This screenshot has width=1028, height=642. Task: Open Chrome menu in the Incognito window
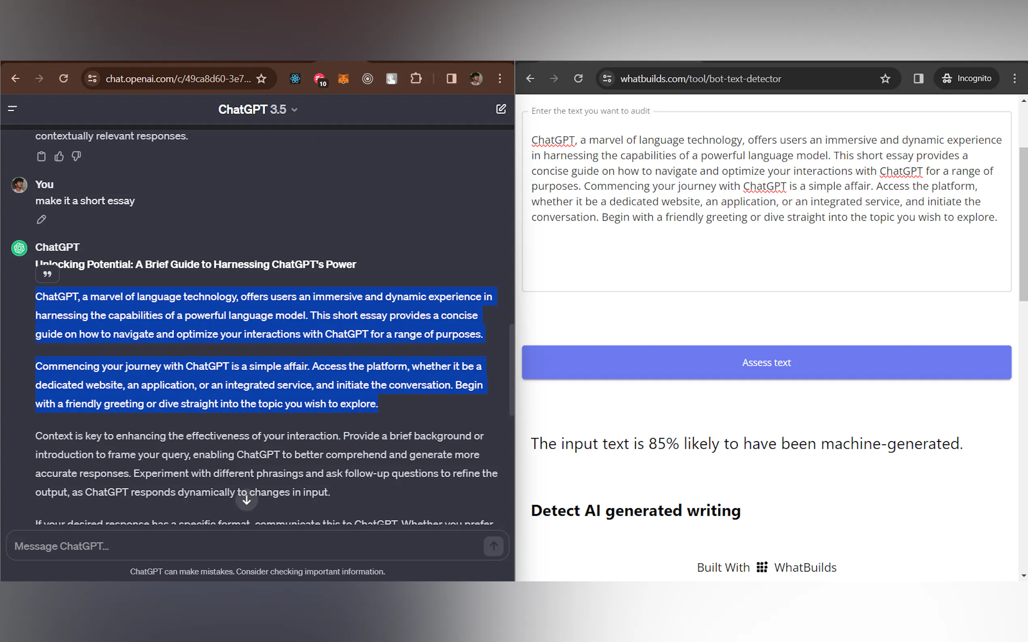pos(1014,78)
